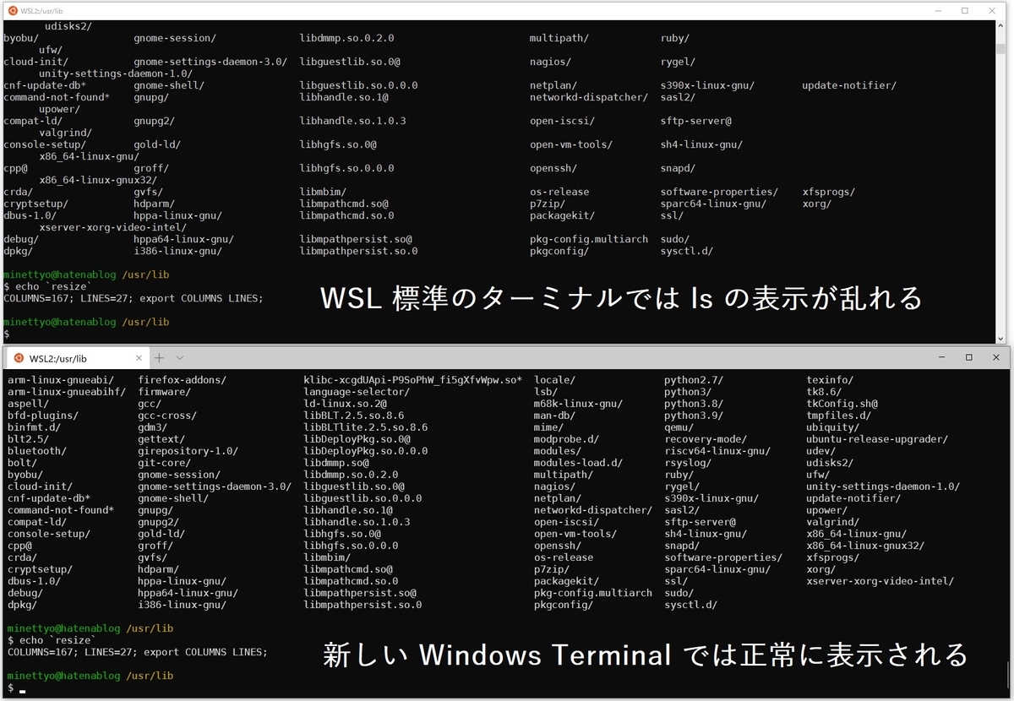Open a new tab with the plus button
The image size is (1014, 701).
(x=159, y=358)
